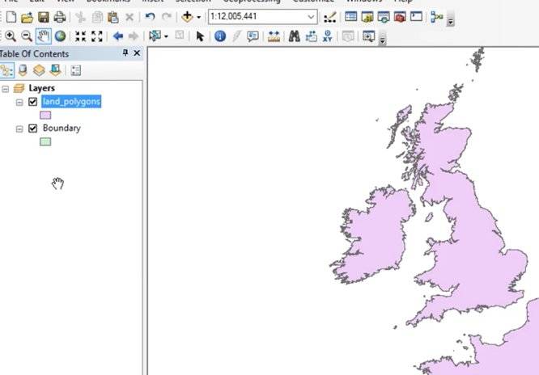Select the Zoom In tool
The image size is (539, 375).
click(x=11, y=36)
